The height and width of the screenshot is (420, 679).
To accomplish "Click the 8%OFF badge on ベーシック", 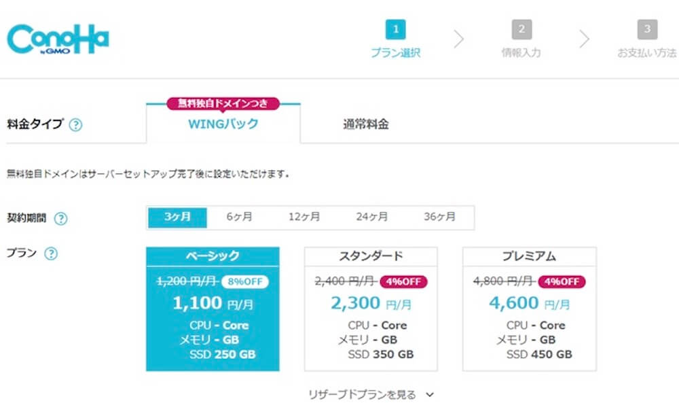I will pos(244,281).
